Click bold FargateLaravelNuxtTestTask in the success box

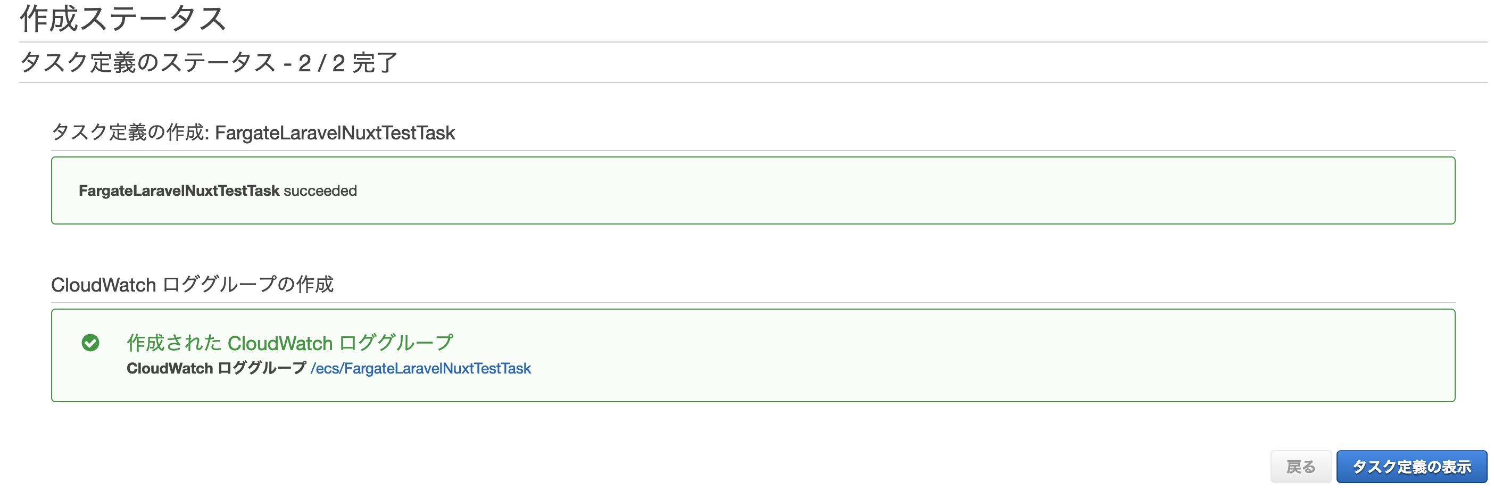[x=179, y=190]
